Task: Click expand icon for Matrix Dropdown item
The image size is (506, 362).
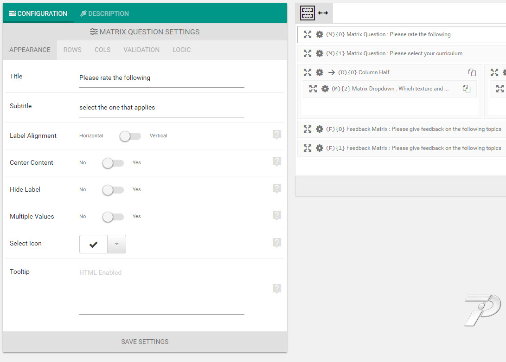Action: [313, 89]
